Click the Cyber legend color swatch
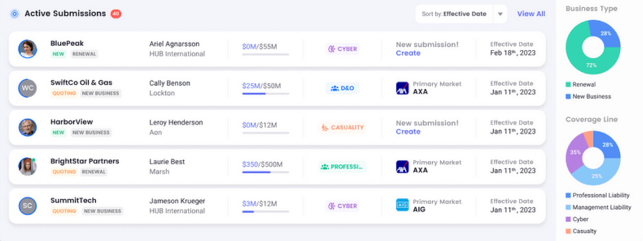The height and width of the screenshot is (241, 643). click(x=568, y=219)
